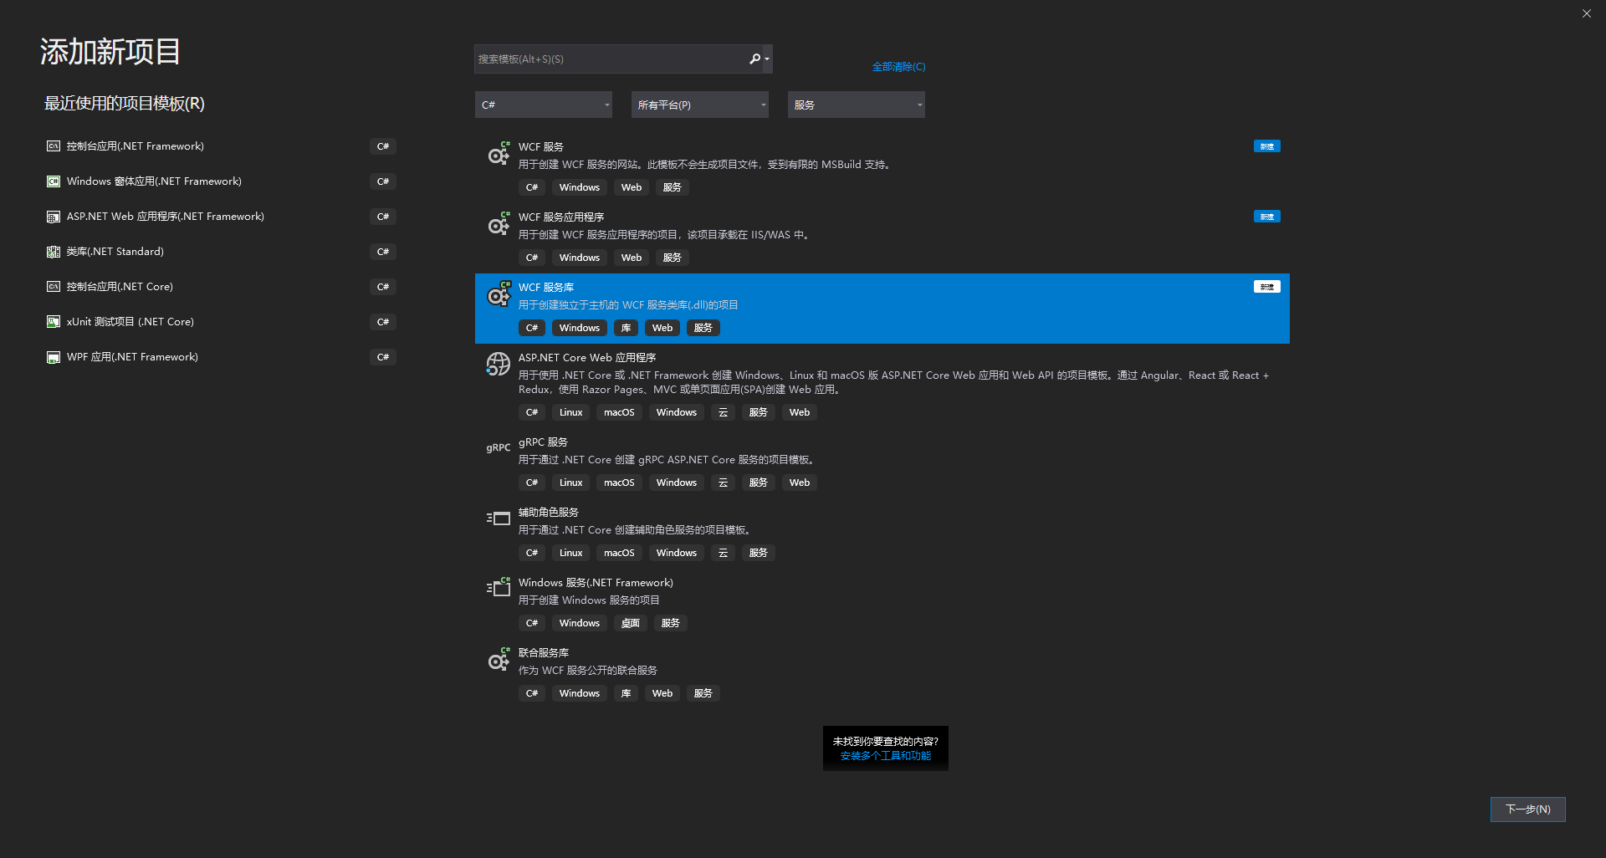Image resolution: width=1606 pixels, height=858 pixels.
Task: Expand the search options dropdown arrow
Action: (x=767, y=59)
